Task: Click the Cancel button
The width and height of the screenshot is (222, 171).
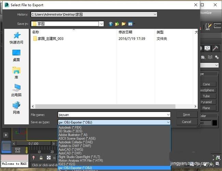Action: (x=186, y=122)
